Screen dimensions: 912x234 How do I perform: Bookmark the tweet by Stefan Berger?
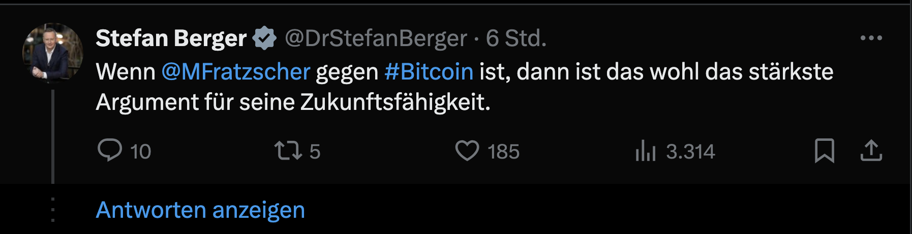tap(824, 150)
